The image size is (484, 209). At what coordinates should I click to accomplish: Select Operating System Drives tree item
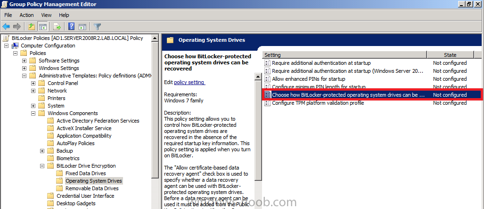pyautogui.click(x=94, y=181)
